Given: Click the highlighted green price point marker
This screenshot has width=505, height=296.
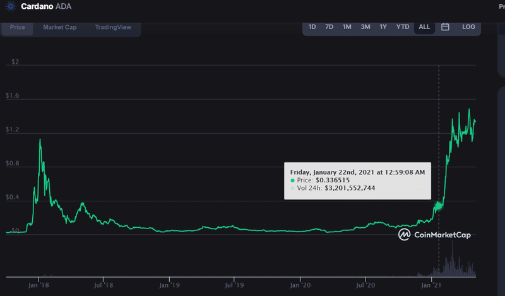Looking at the screenshot, I should [439, 205].
